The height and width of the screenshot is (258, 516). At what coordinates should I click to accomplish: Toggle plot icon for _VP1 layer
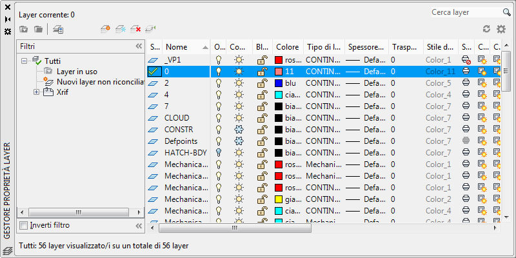click(466, 60)
